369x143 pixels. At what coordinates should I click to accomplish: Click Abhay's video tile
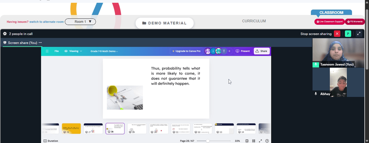click(x=338, y=82)
